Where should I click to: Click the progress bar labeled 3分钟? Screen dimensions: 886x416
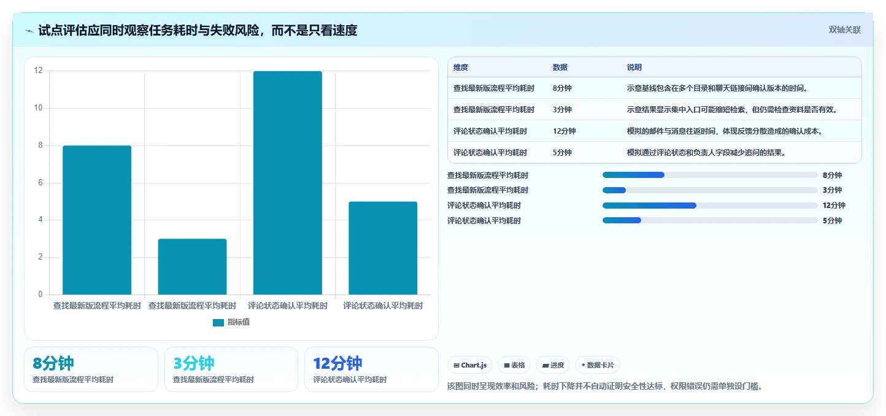point(710,190)
